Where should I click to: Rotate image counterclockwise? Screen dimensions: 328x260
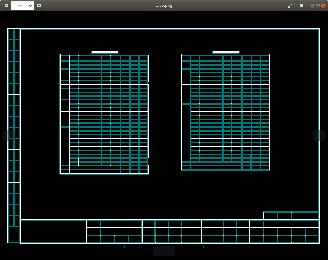tap(159, 251)
